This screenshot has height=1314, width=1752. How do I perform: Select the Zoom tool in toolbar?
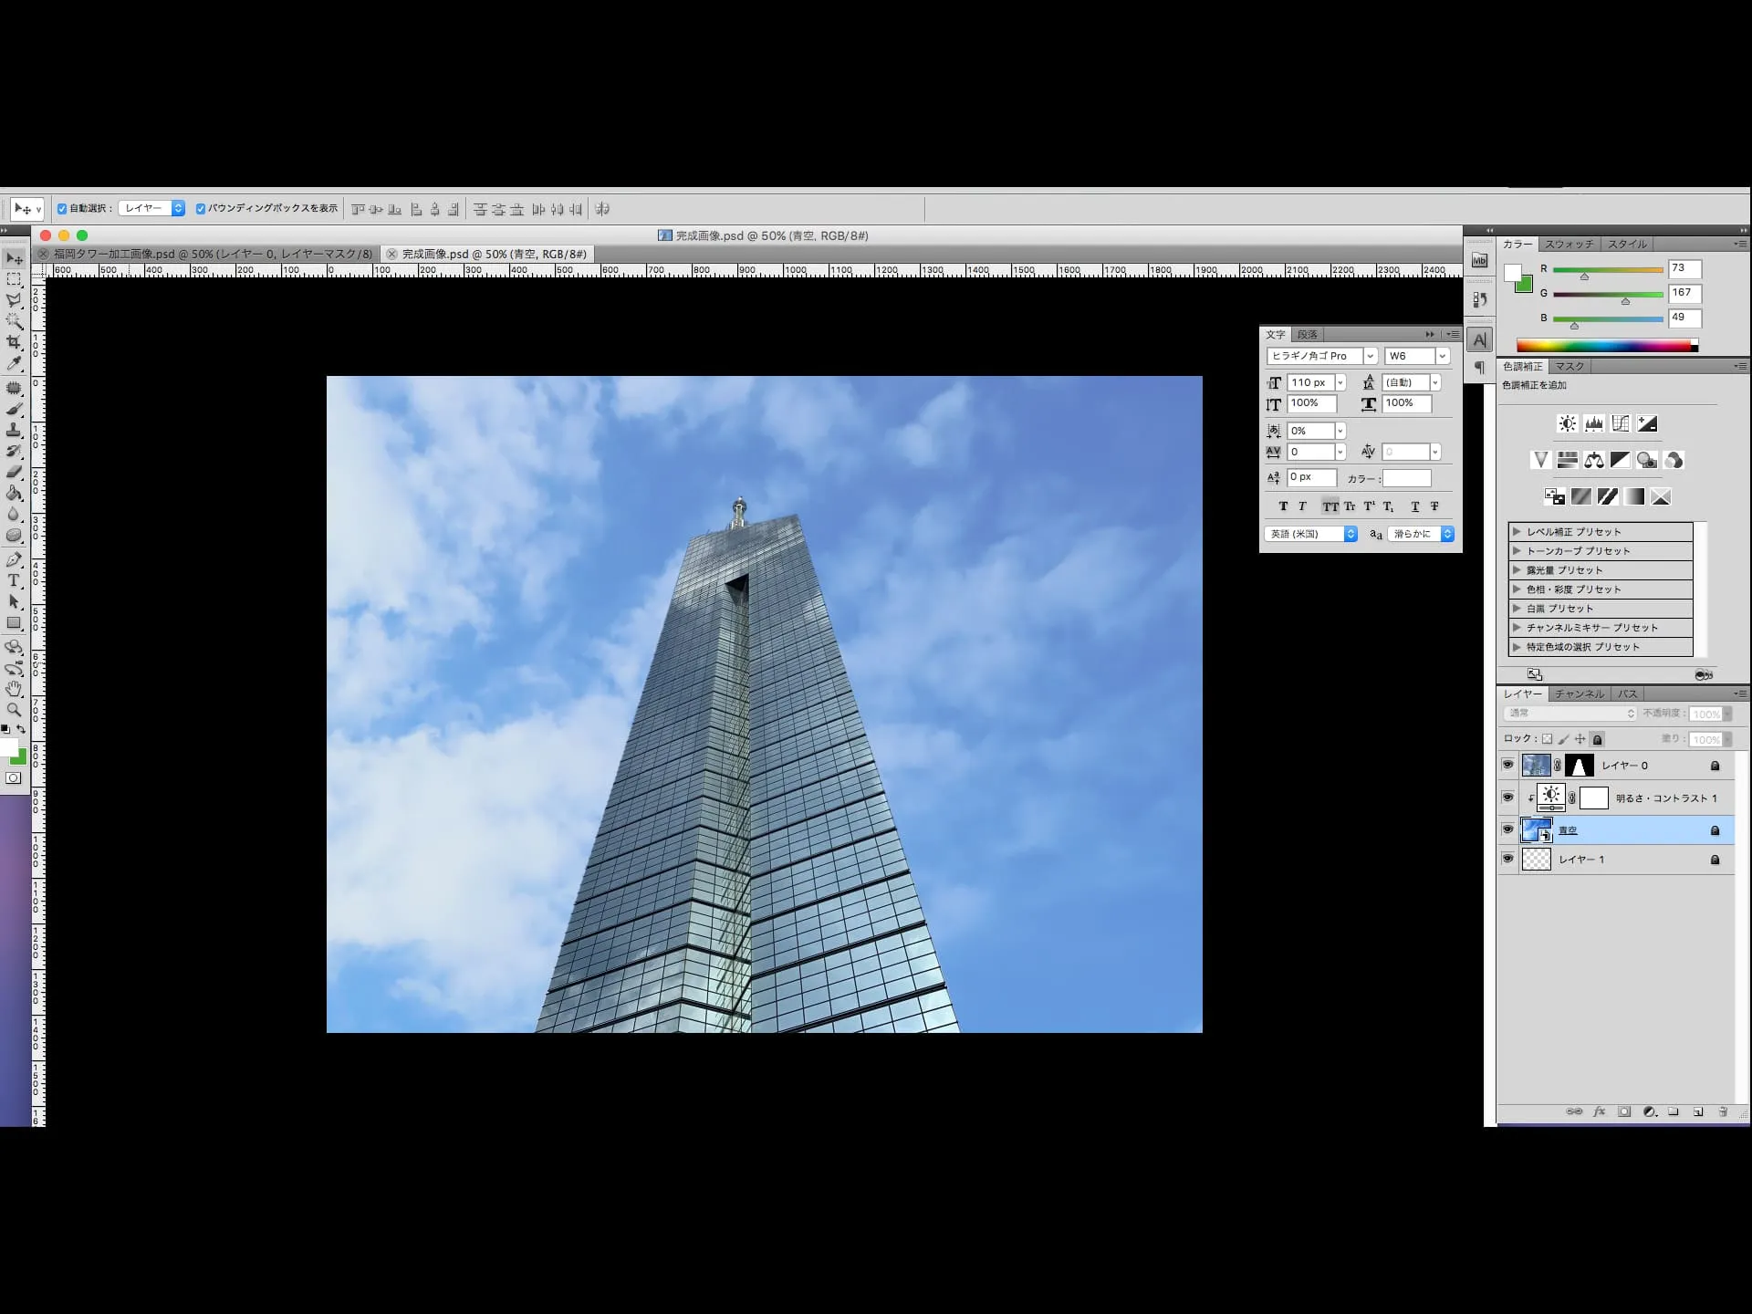14,710
